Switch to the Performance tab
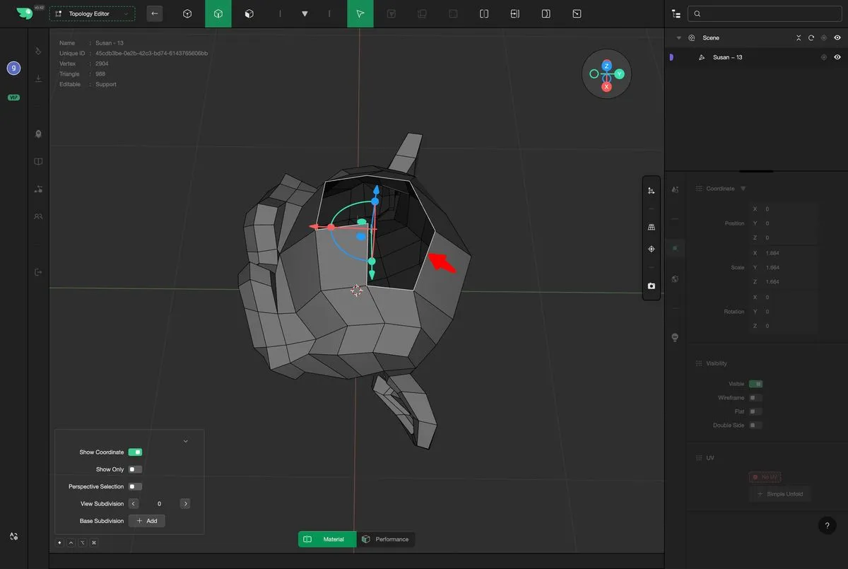Screen dimensions: 848x569 click(x=386, y=539)
